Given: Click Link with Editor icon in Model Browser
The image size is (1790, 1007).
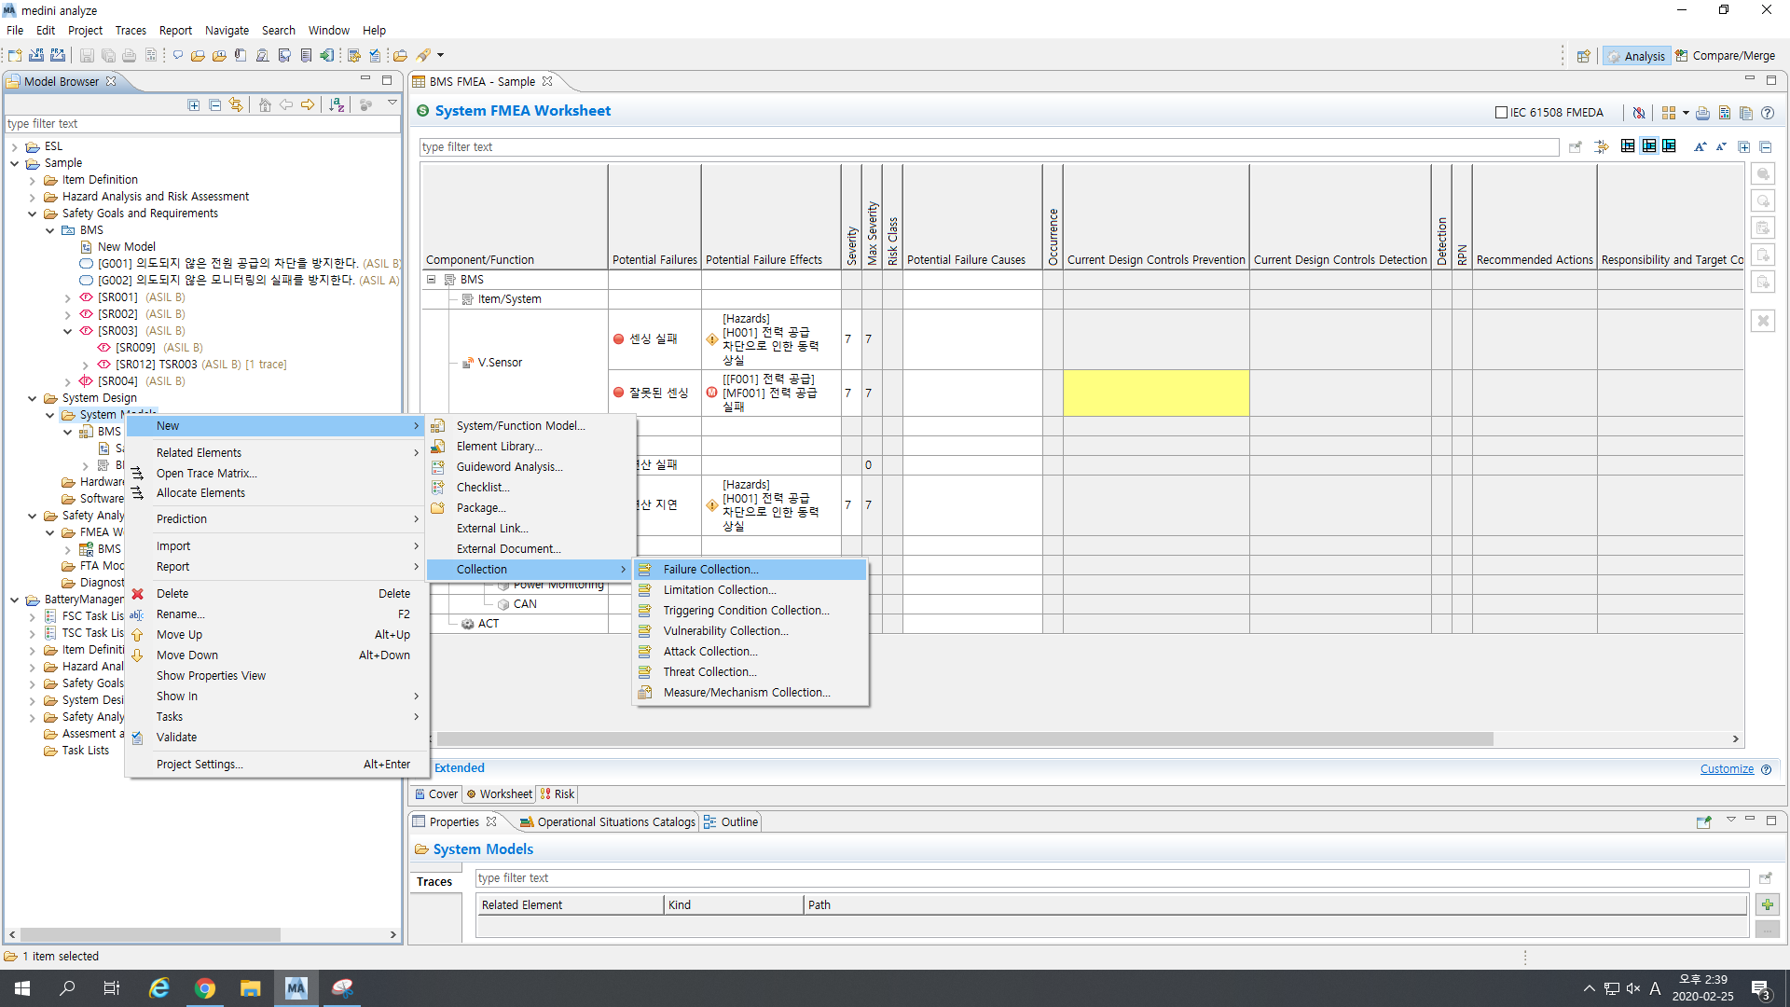Looking at the screenshot, I should pos(237,104).
